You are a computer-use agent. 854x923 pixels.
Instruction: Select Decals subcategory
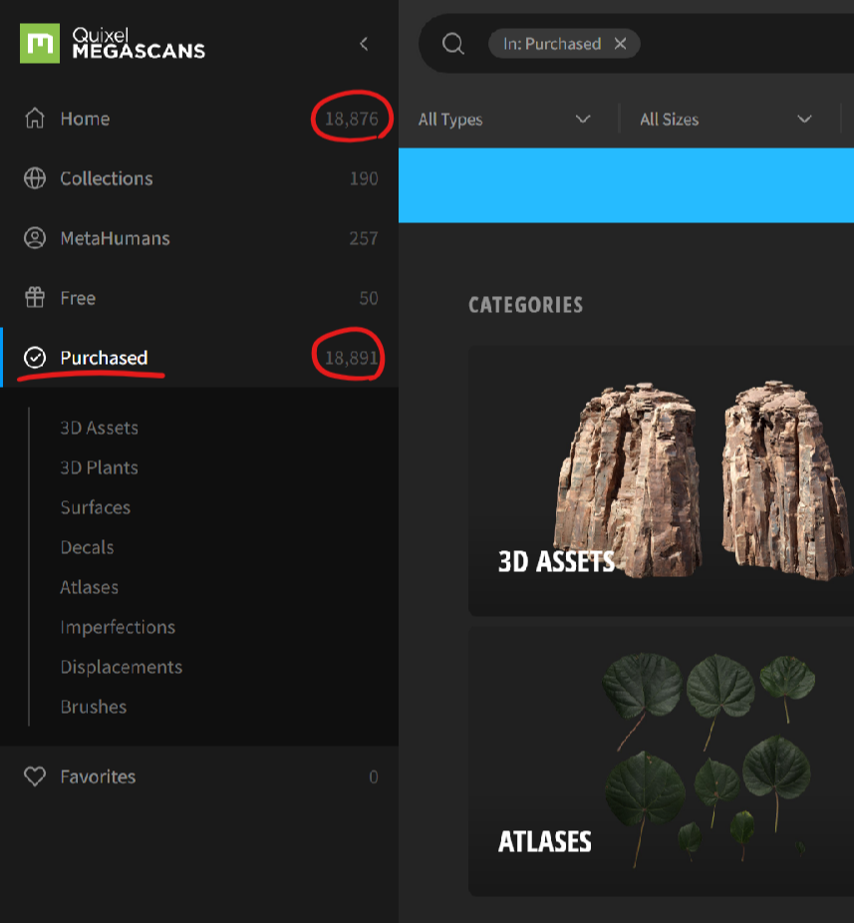pyautogui.click(x=87, y=547)
